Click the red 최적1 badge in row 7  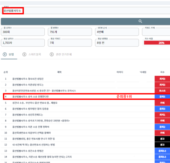[162, 115]
